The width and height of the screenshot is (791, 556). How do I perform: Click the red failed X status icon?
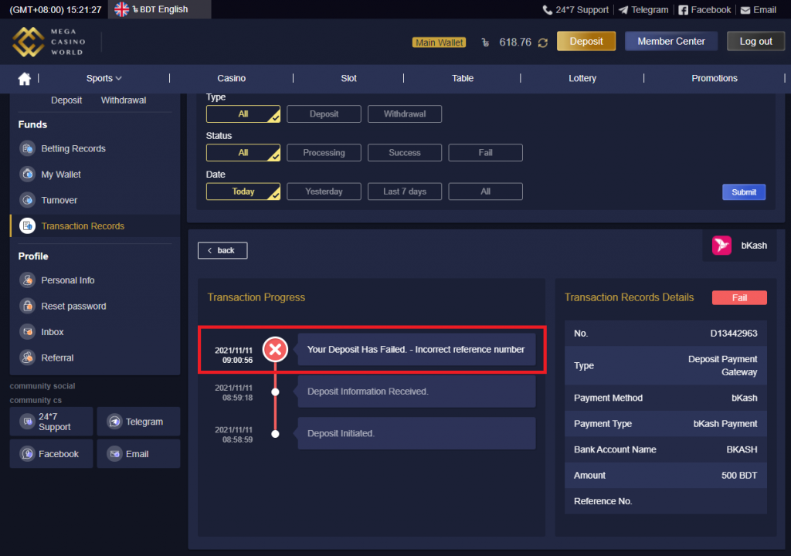point(276,349)
